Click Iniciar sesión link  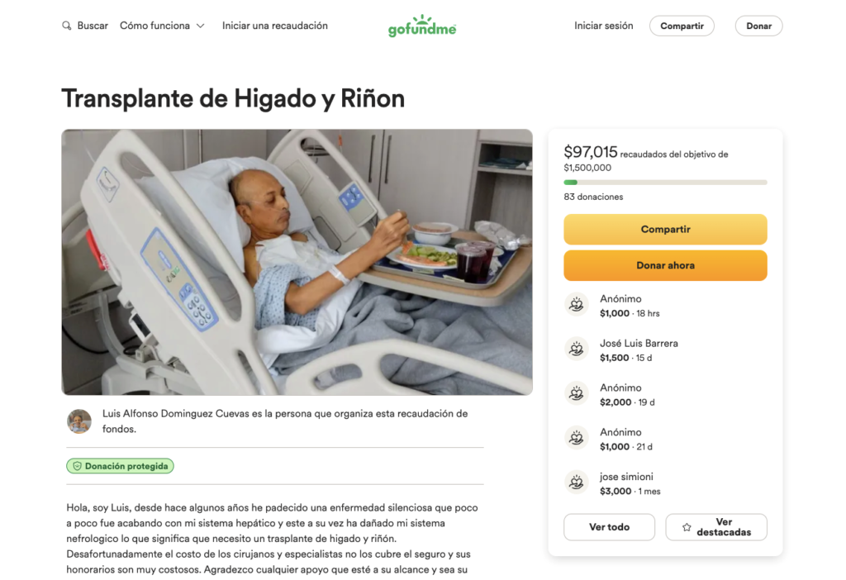tap(603, 26)
